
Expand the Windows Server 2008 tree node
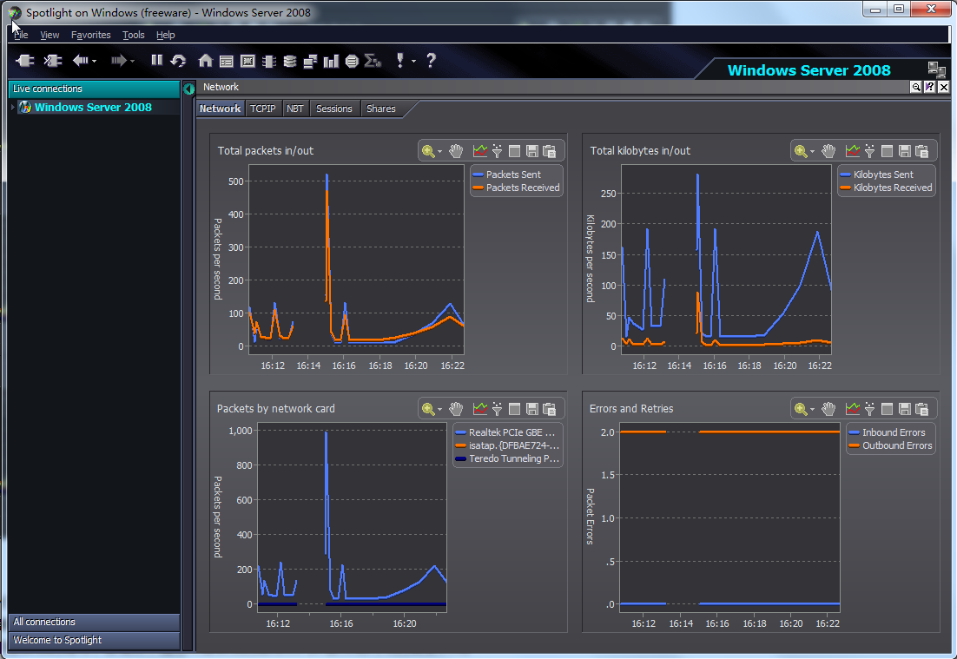point(13,108)
